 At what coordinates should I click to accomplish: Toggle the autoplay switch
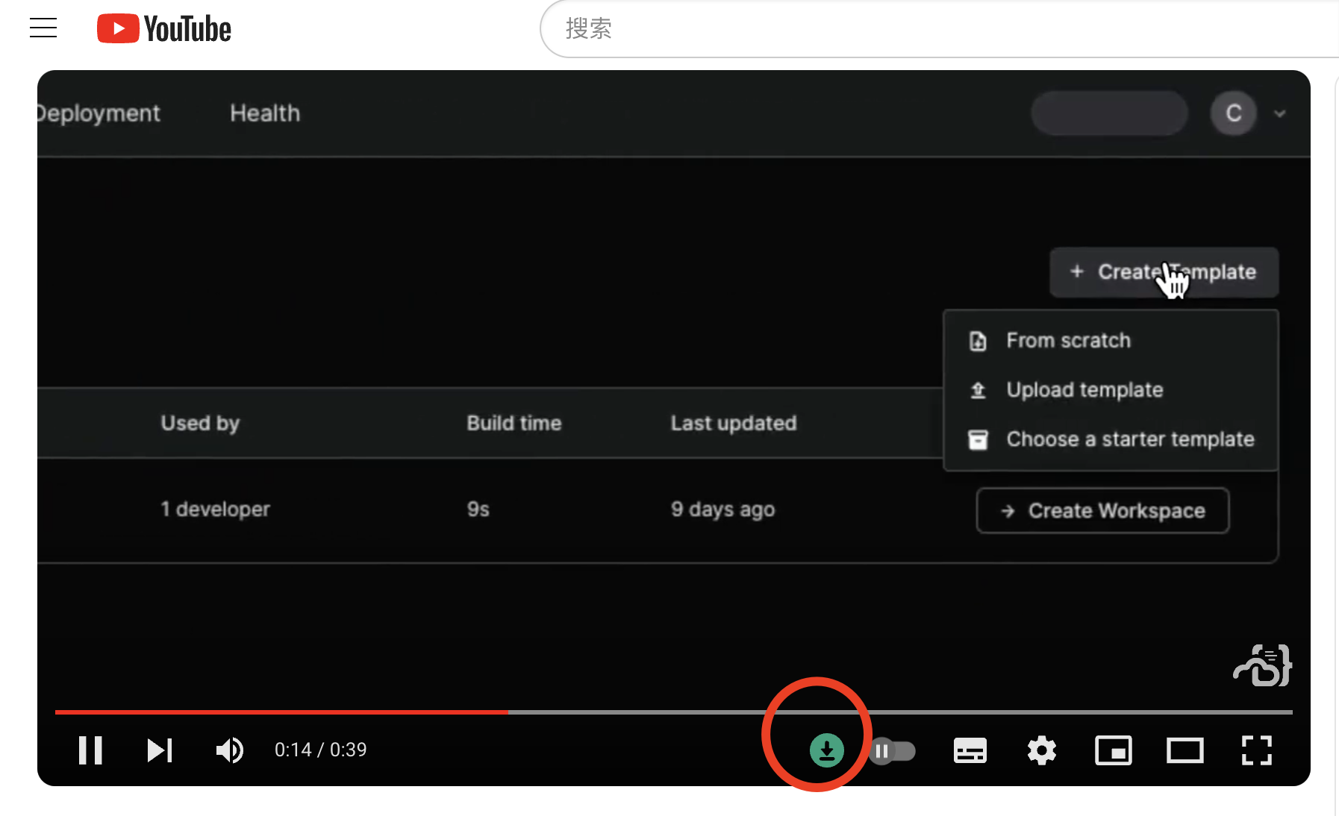(x=893, y=750)
